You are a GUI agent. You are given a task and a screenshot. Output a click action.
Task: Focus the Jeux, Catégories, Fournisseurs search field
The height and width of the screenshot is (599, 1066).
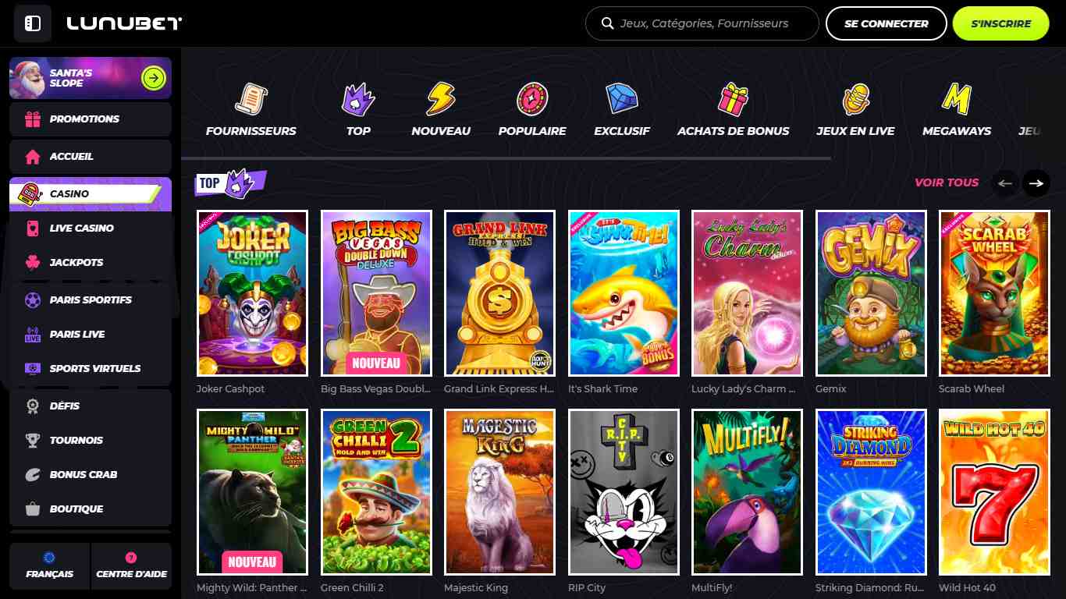pos(702,23)
